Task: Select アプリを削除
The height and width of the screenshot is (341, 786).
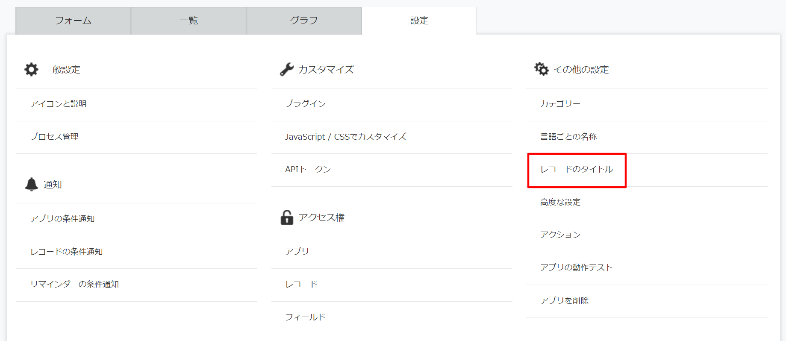Action: (564, 301)
